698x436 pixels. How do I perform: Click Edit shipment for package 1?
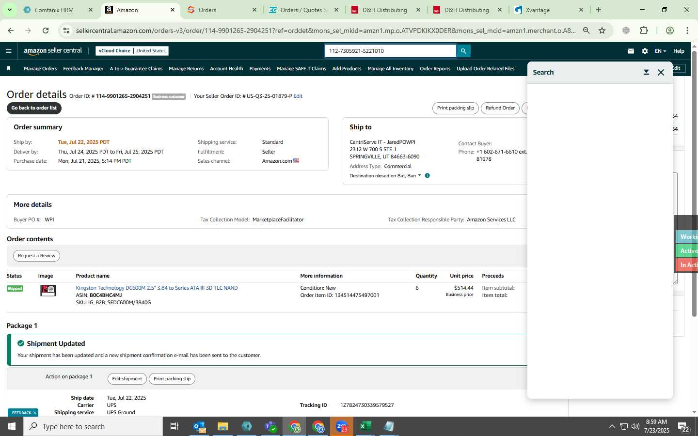tap(127, 379)
